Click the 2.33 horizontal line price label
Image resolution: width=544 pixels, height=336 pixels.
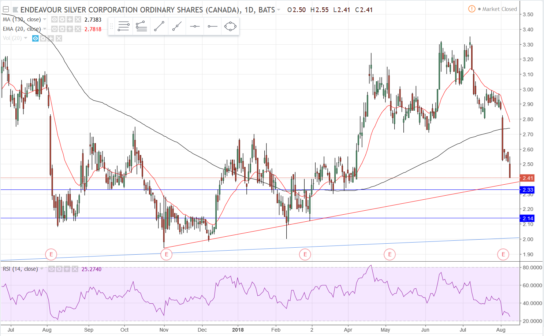[x=527, y=190]
